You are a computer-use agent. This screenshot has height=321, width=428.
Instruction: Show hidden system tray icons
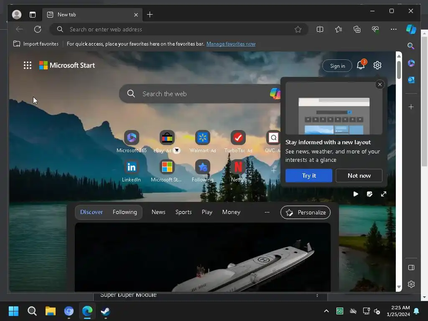coord(326,311)
